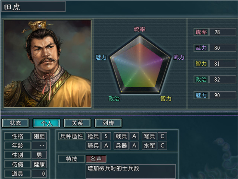Click the 名声 special skill badge
The image size is (238, 179).
(x=96, y=159)
